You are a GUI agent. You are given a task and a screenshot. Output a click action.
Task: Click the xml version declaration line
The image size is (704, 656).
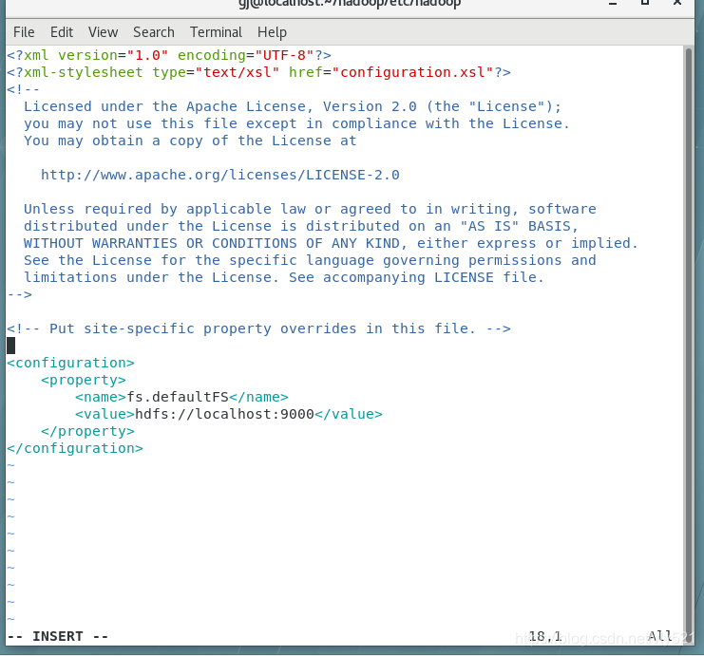[x=169, y=55]
